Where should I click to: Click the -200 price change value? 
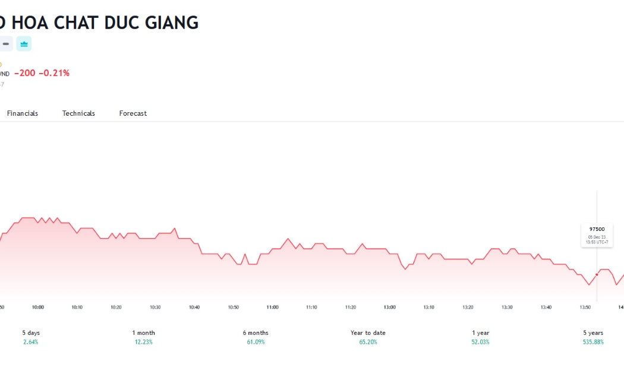[25, 73]
